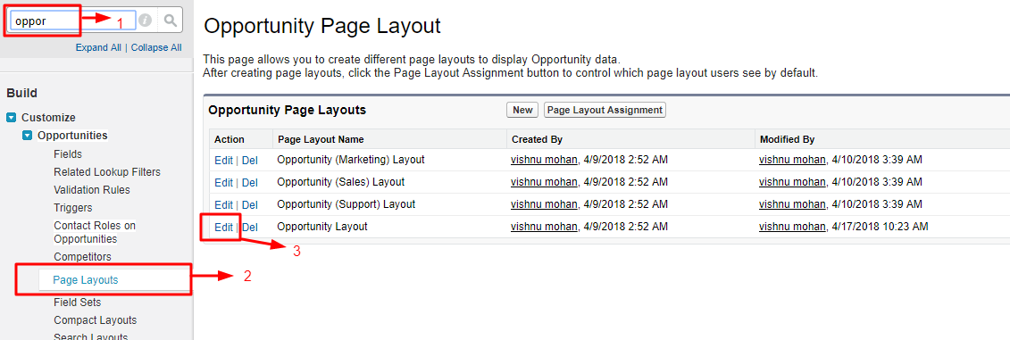Click the Created By column header
The width and height of the screenshot is (1010, 340).
tap(538, 139)
